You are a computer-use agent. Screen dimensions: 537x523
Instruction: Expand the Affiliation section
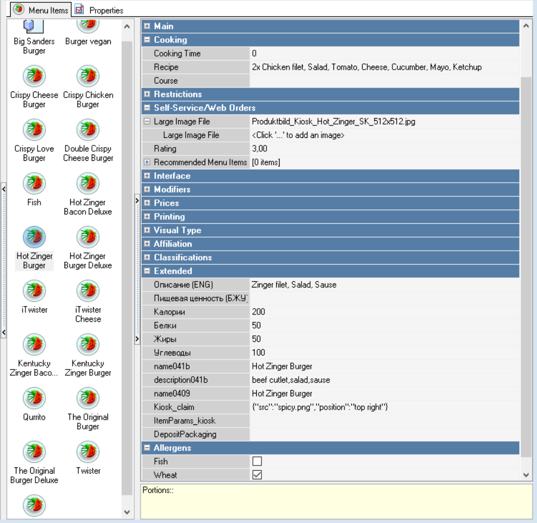click(x=147, y=244)
